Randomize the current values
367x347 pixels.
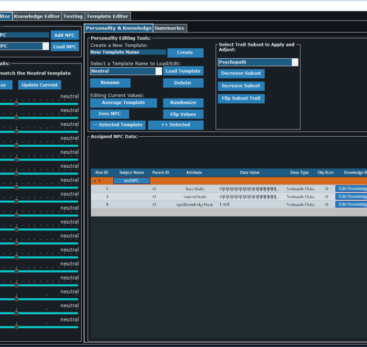click(x=183, y=103)
